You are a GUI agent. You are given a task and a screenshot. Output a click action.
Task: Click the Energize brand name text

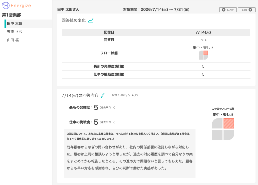click(21, 6)
